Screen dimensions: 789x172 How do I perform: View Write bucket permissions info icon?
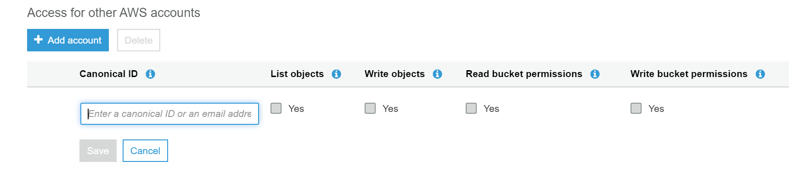(760, 74)
